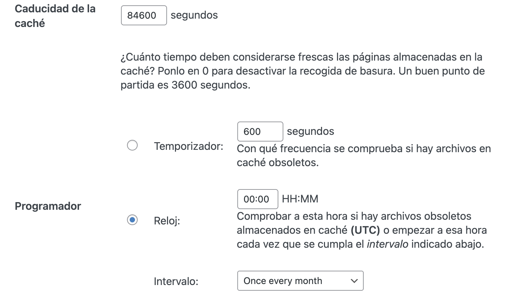
Task: Select the Temporizador radio button
Action: [132, 146]
